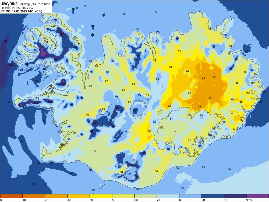Screen dimensions: 269x202
Task: Select the golden 30–40 legend swatch
Action: pyautogui.click(x=79, y=196)
